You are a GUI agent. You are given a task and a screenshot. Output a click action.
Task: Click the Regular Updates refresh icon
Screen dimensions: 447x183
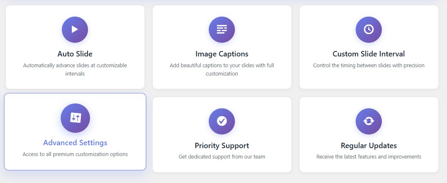(369, 121)
